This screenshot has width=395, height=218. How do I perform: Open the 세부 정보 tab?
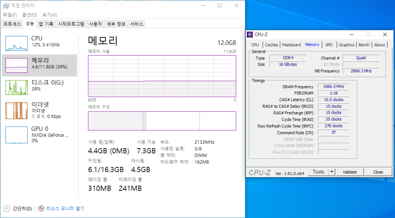(116, 24)
